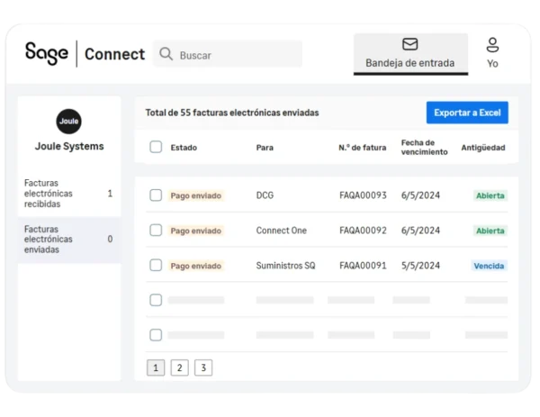This screenshot has width=540, height=417.
Task: Click page 1 pagination button
Action: click(x=156, y=367)
